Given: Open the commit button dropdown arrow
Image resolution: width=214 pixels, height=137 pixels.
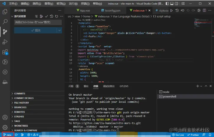Looking at the screenshot, I should click(x=59, y=30).
